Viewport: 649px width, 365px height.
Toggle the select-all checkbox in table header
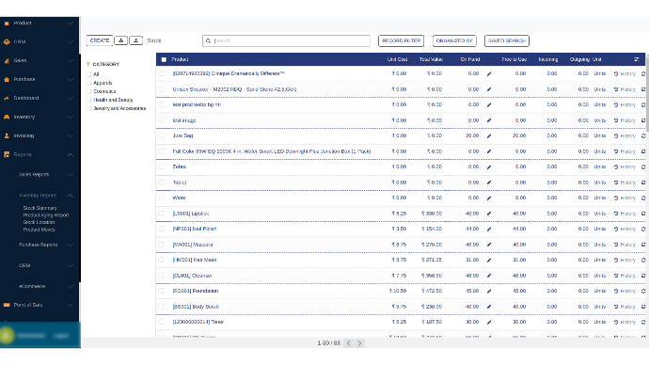tap(164, 59)
